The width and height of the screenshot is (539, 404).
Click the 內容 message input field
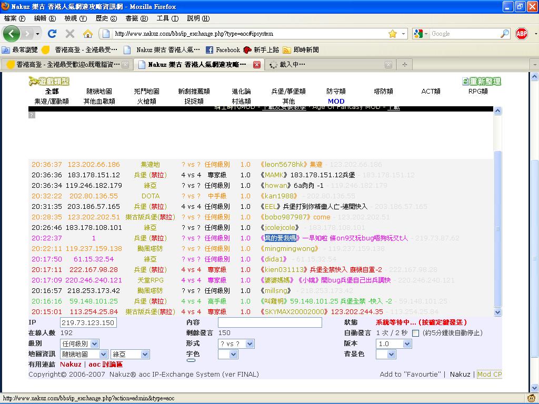pos(270,322)
